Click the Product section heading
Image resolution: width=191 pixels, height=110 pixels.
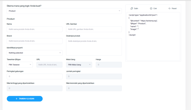point(11,19)
